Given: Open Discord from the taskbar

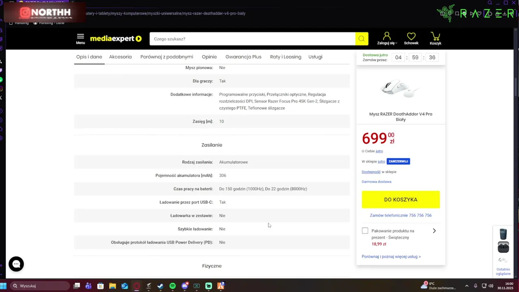Looking at the screenshot, I should [185, 286].
